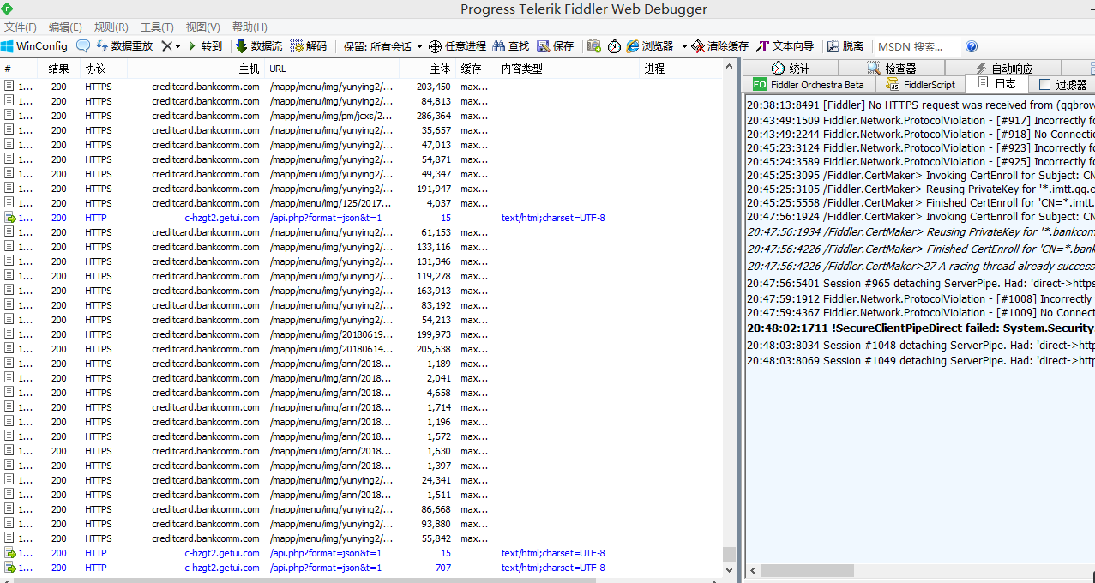Sort sessions by the 结果 column header
Screen dimensions: 1095x583
tap(58, 69)
